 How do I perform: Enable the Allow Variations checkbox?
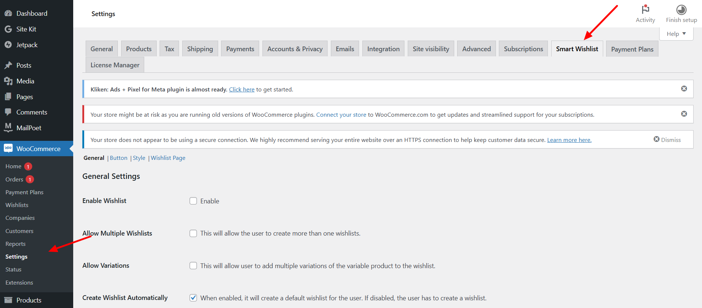(x=193, y=266)
